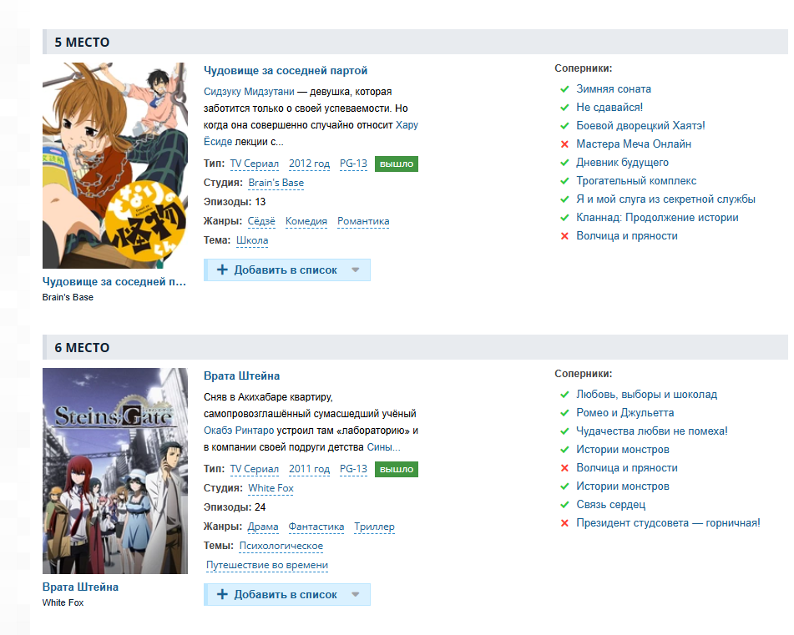Open the Brain's Base studio link after Студия
The height and width of the screenshot is (635, 794).
point(276,184)
